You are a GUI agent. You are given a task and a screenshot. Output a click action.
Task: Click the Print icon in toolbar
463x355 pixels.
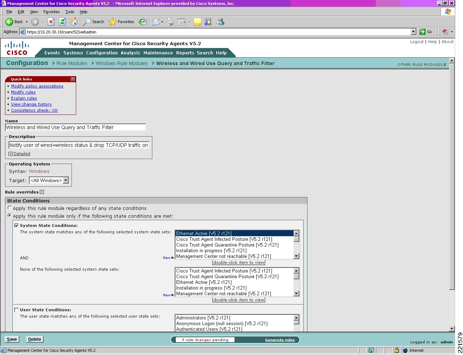(x=170, y=22)
